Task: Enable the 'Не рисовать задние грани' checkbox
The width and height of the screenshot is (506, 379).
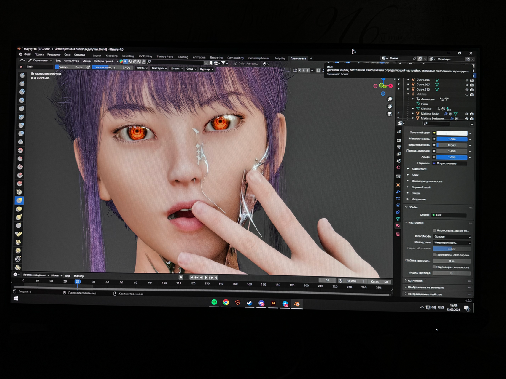Action: 434,230
